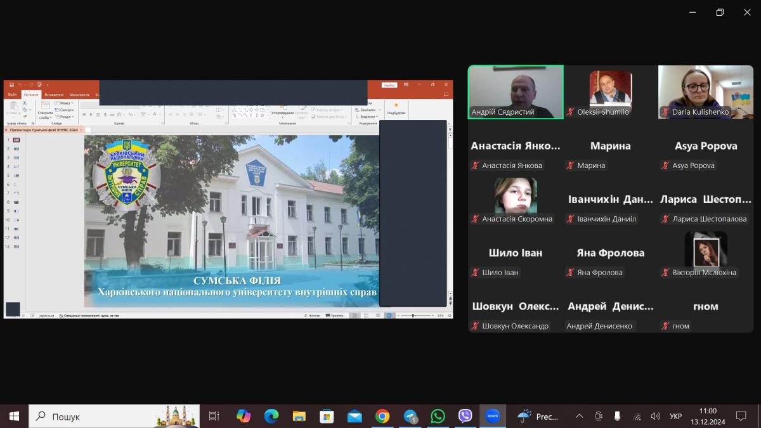Click muted microphone icon for Анастасія Скоромна
Viewport: 761px width, 428px height.
click(475, 219)
